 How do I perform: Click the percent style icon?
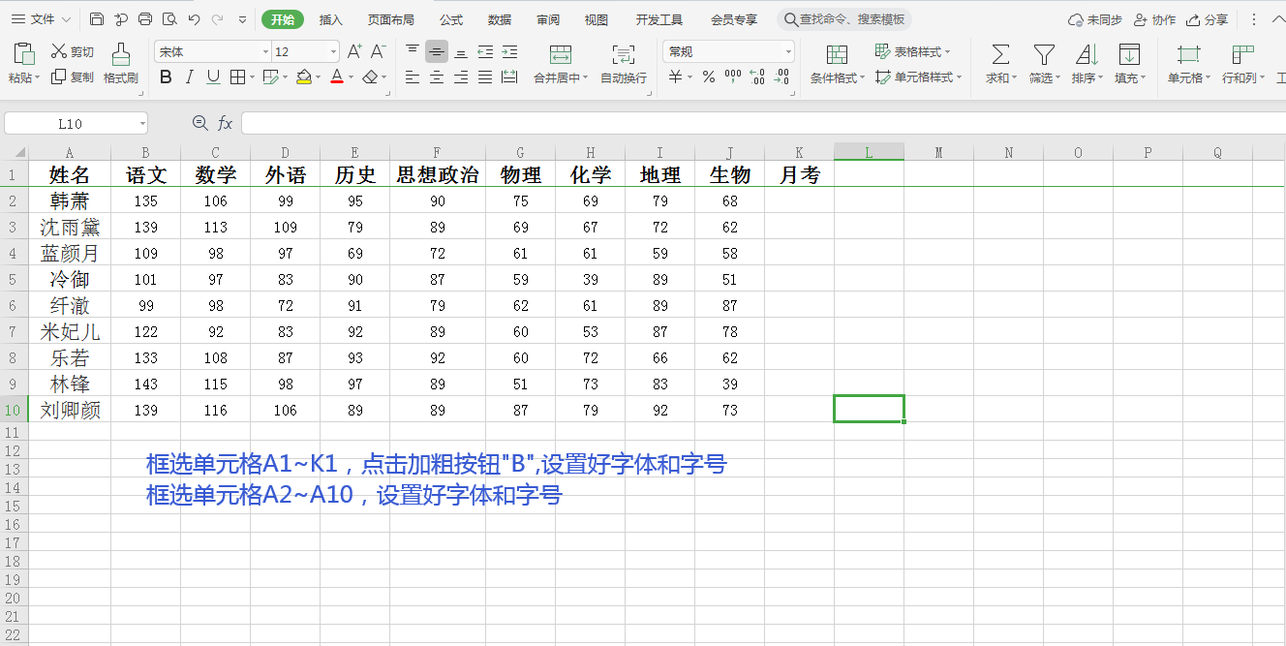tap(708, 77)
